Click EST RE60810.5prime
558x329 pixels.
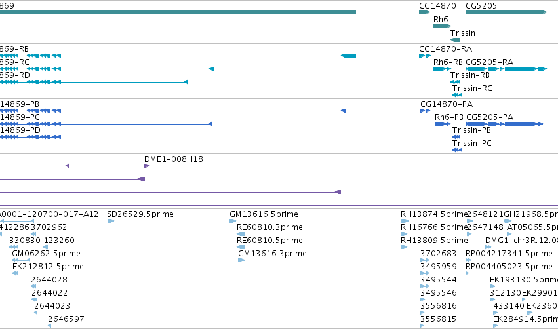coord(241,247)
